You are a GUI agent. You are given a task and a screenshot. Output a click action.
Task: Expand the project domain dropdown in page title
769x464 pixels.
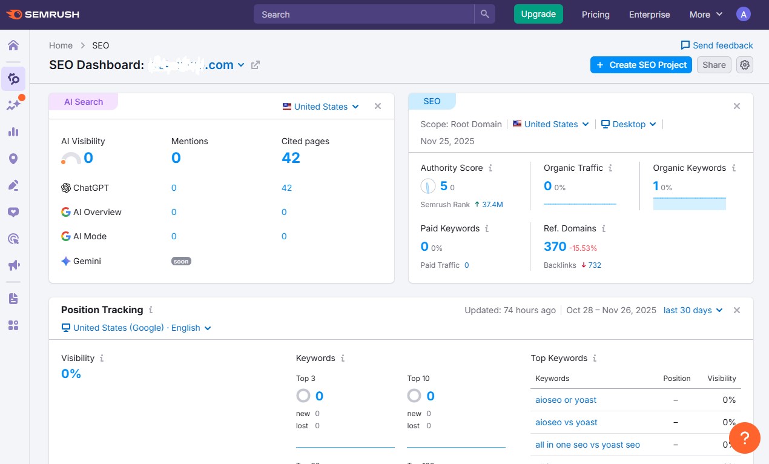coord(241,65)
